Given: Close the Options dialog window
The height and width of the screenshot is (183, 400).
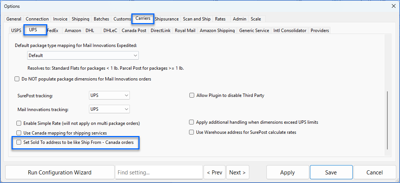Looking at the screenshot, I should click(394, 6).
